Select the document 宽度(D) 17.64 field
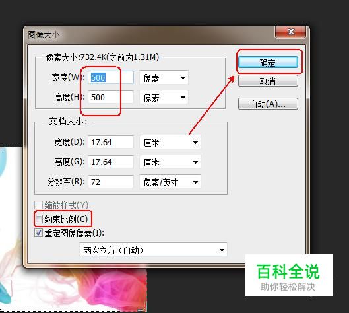 [111, 142]
